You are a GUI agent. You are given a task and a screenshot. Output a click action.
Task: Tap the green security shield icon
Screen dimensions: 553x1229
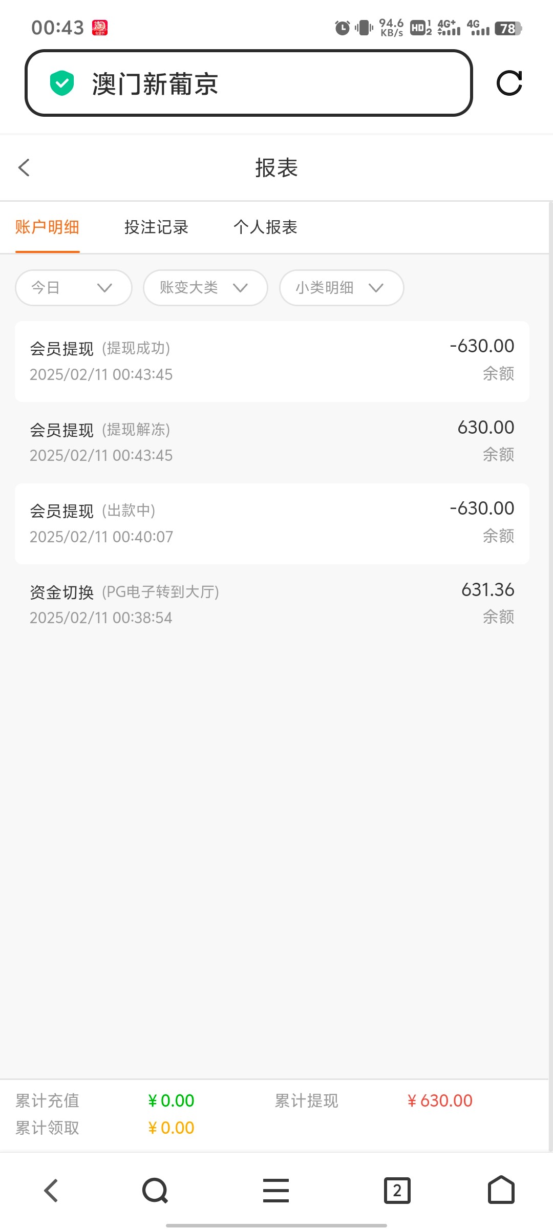click(x=62, y=83)
